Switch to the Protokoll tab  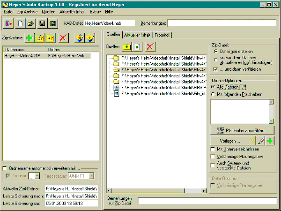coord(163,35)
